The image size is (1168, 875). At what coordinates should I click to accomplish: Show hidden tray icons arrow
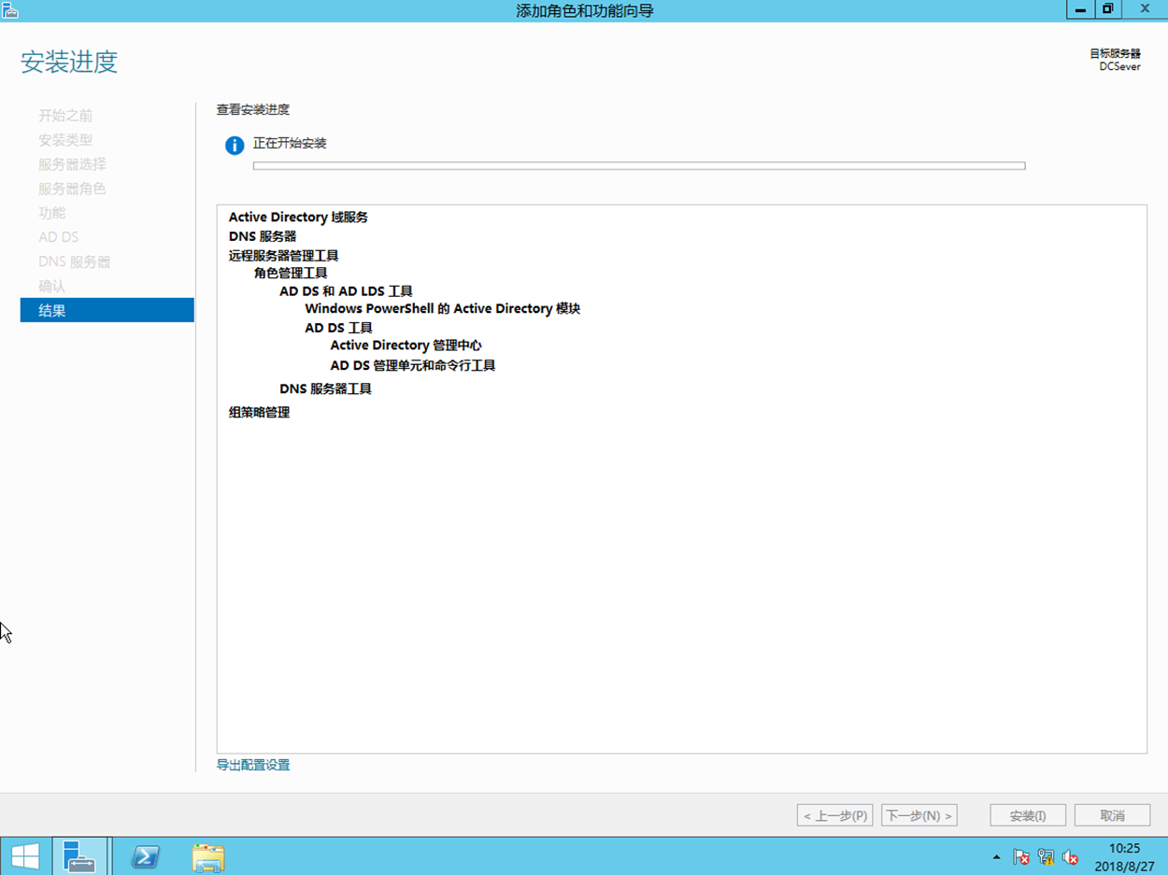point(996,857)
